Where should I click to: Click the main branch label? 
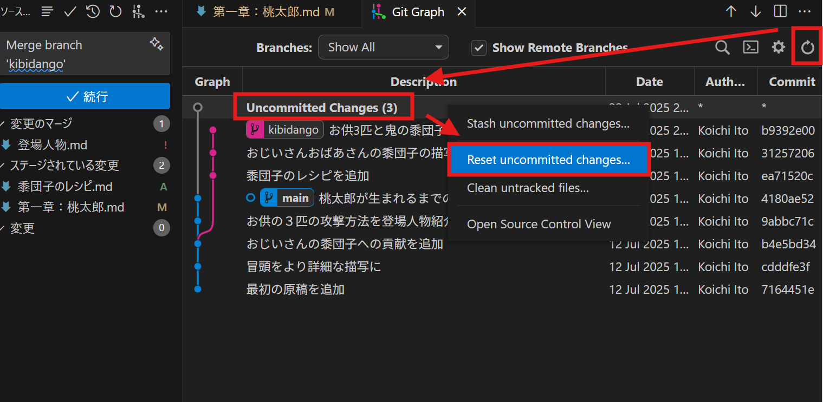tap(287, 198)
